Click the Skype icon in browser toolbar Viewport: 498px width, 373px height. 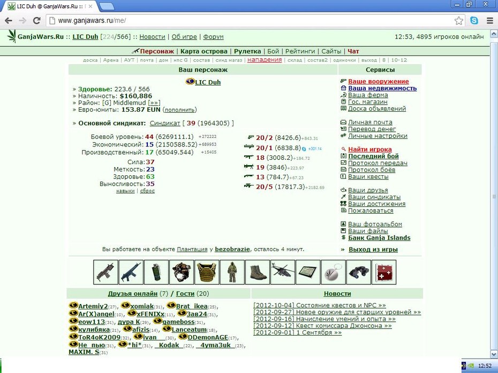pos(474,21)
